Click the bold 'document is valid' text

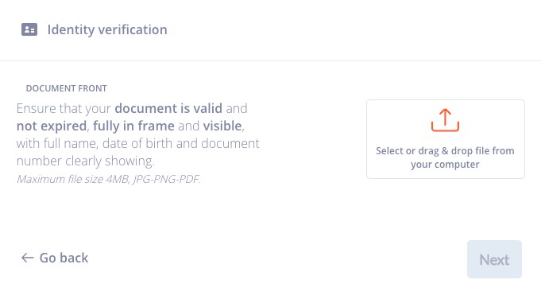pyautogui.click(x=168, y=108)
